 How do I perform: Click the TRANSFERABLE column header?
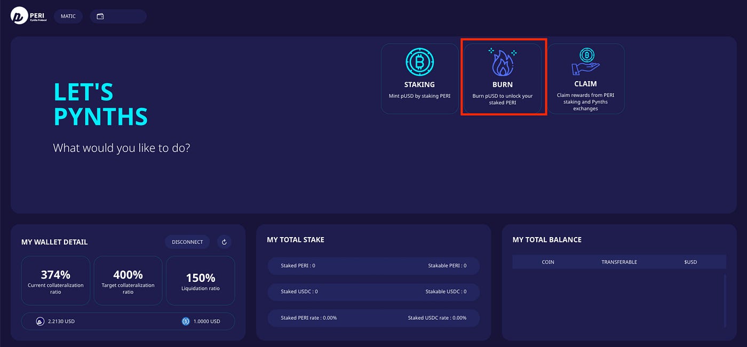(619, 262)
